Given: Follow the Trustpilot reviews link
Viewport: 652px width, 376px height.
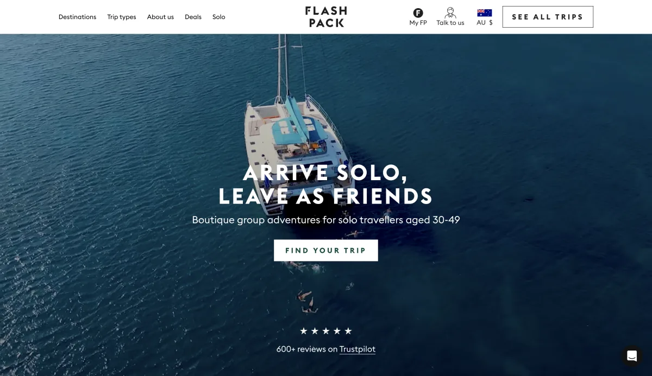Looking at the screenshot, I should (x=358, y=349).
